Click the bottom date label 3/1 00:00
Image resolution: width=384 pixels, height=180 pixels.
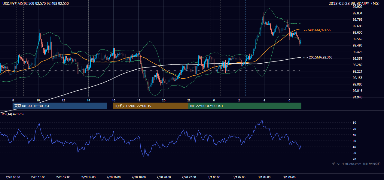(214, 177)
